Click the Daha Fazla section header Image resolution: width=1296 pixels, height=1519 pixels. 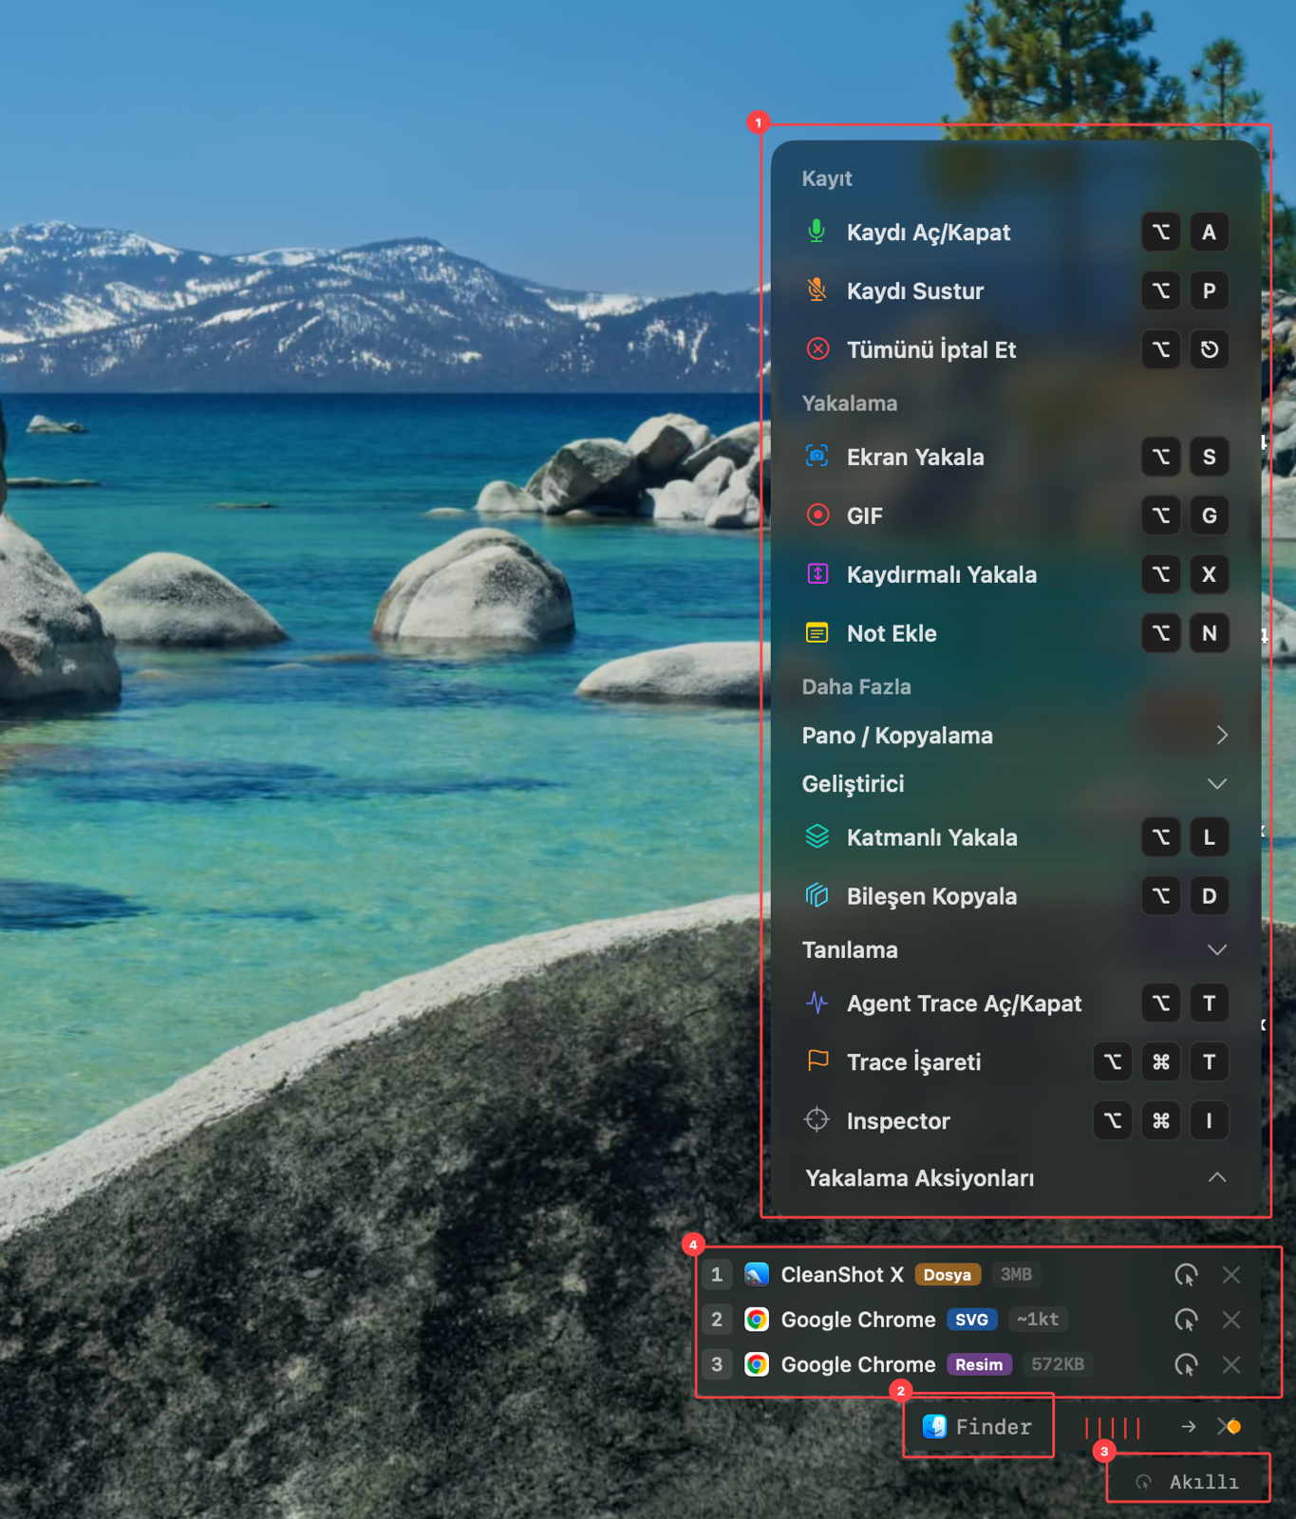point(856,687)
